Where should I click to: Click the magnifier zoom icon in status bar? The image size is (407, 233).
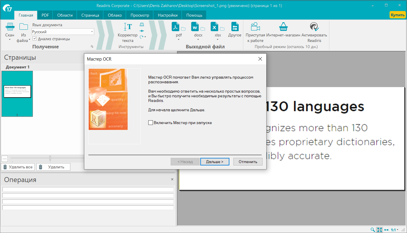tap(373, 230)
